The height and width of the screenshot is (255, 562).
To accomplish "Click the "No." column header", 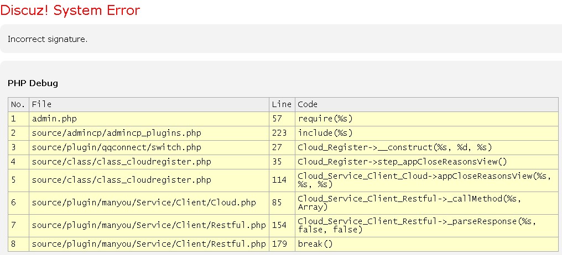I will [x=18, y=104].
